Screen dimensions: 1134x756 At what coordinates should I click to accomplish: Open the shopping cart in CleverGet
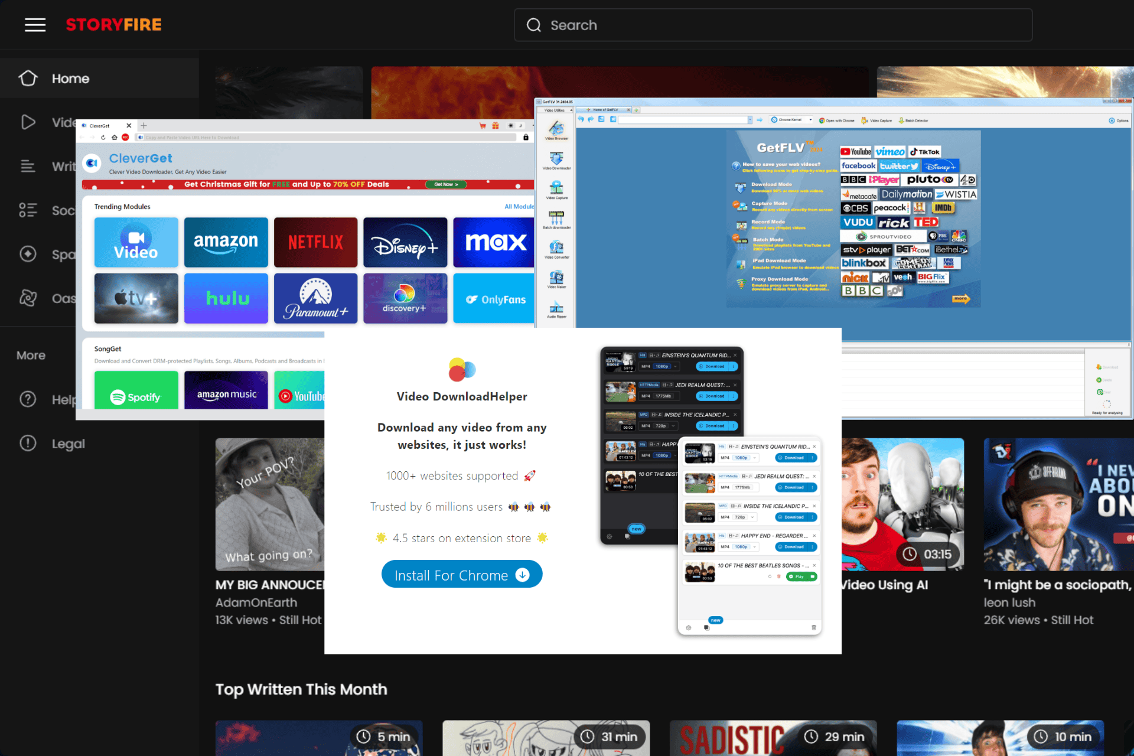483,126
